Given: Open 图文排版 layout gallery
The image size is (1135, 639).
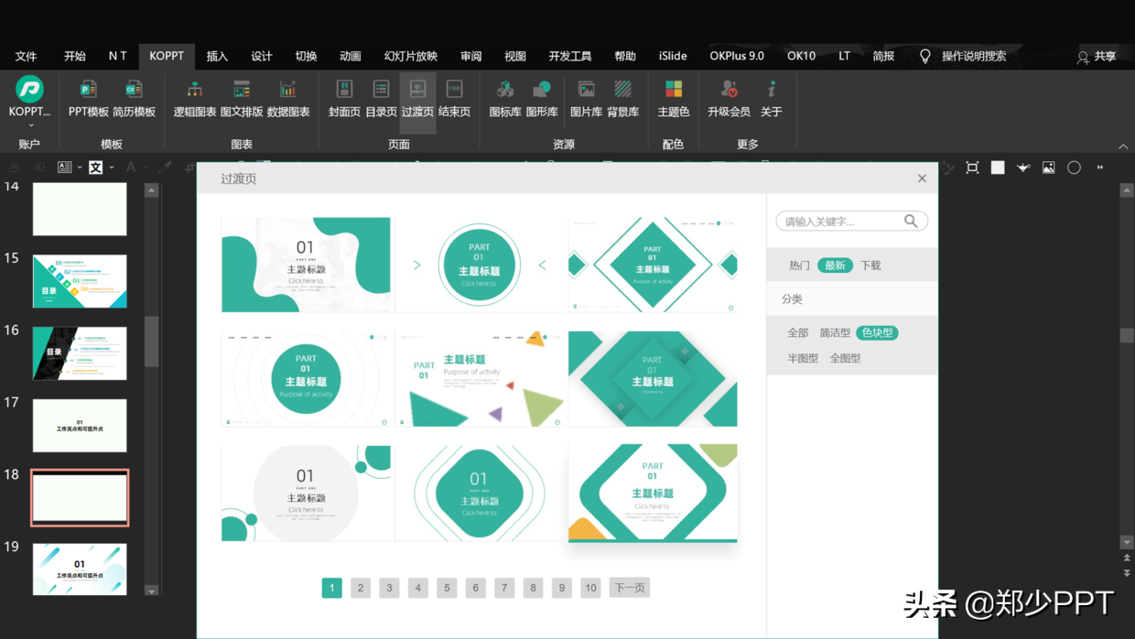Looking at the screenshot, I should [242, 99].
